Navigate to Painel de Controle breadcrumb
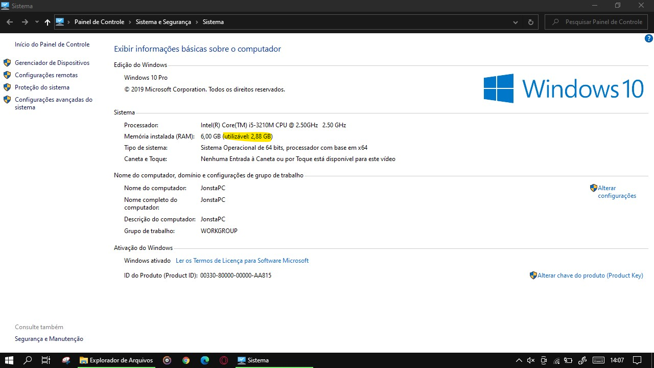This screenshot has width=654, height=368. [x=99, y=22]
